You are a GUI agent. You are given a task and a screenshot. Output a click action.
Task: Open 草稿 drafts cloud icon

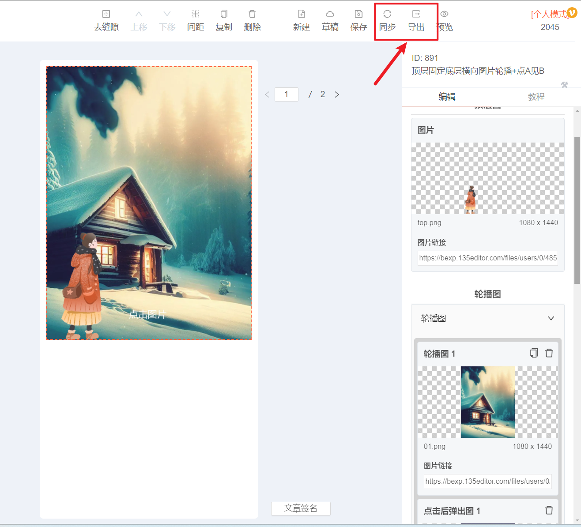pyautogui.click(x=330, y=14)
